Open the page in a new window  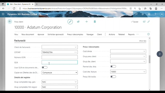click(x=144, y=22)
